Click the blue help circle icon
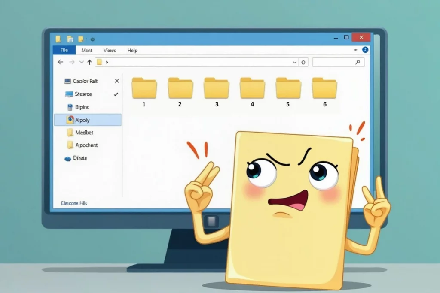 (366, 50)
